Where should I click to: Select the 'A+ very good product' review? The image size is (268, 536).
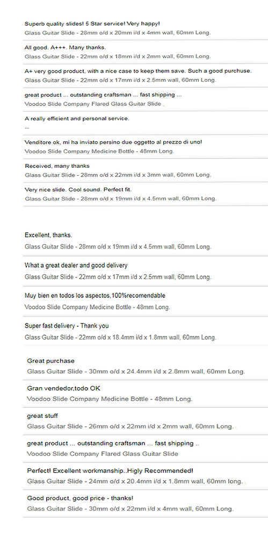point(138,71)
